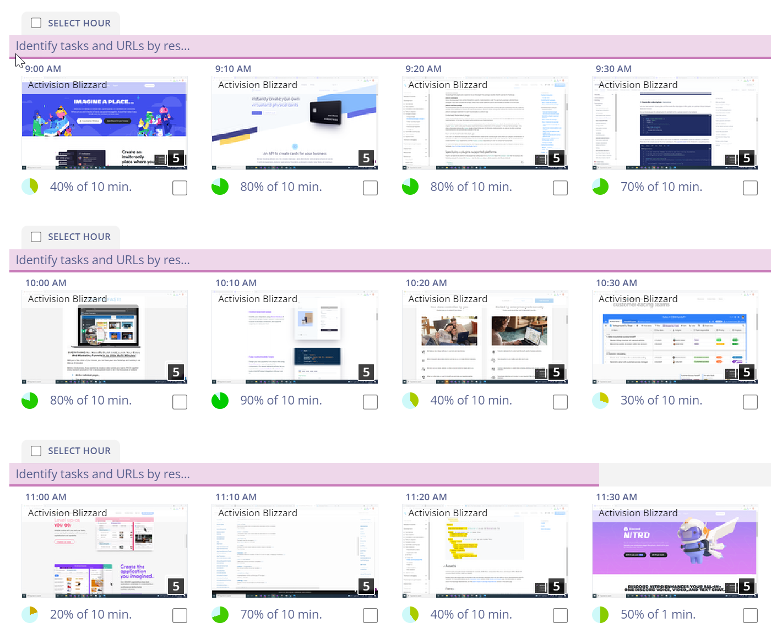Open the screenshot count badge on the 11:10 AM thumbnail

point(366,587)
